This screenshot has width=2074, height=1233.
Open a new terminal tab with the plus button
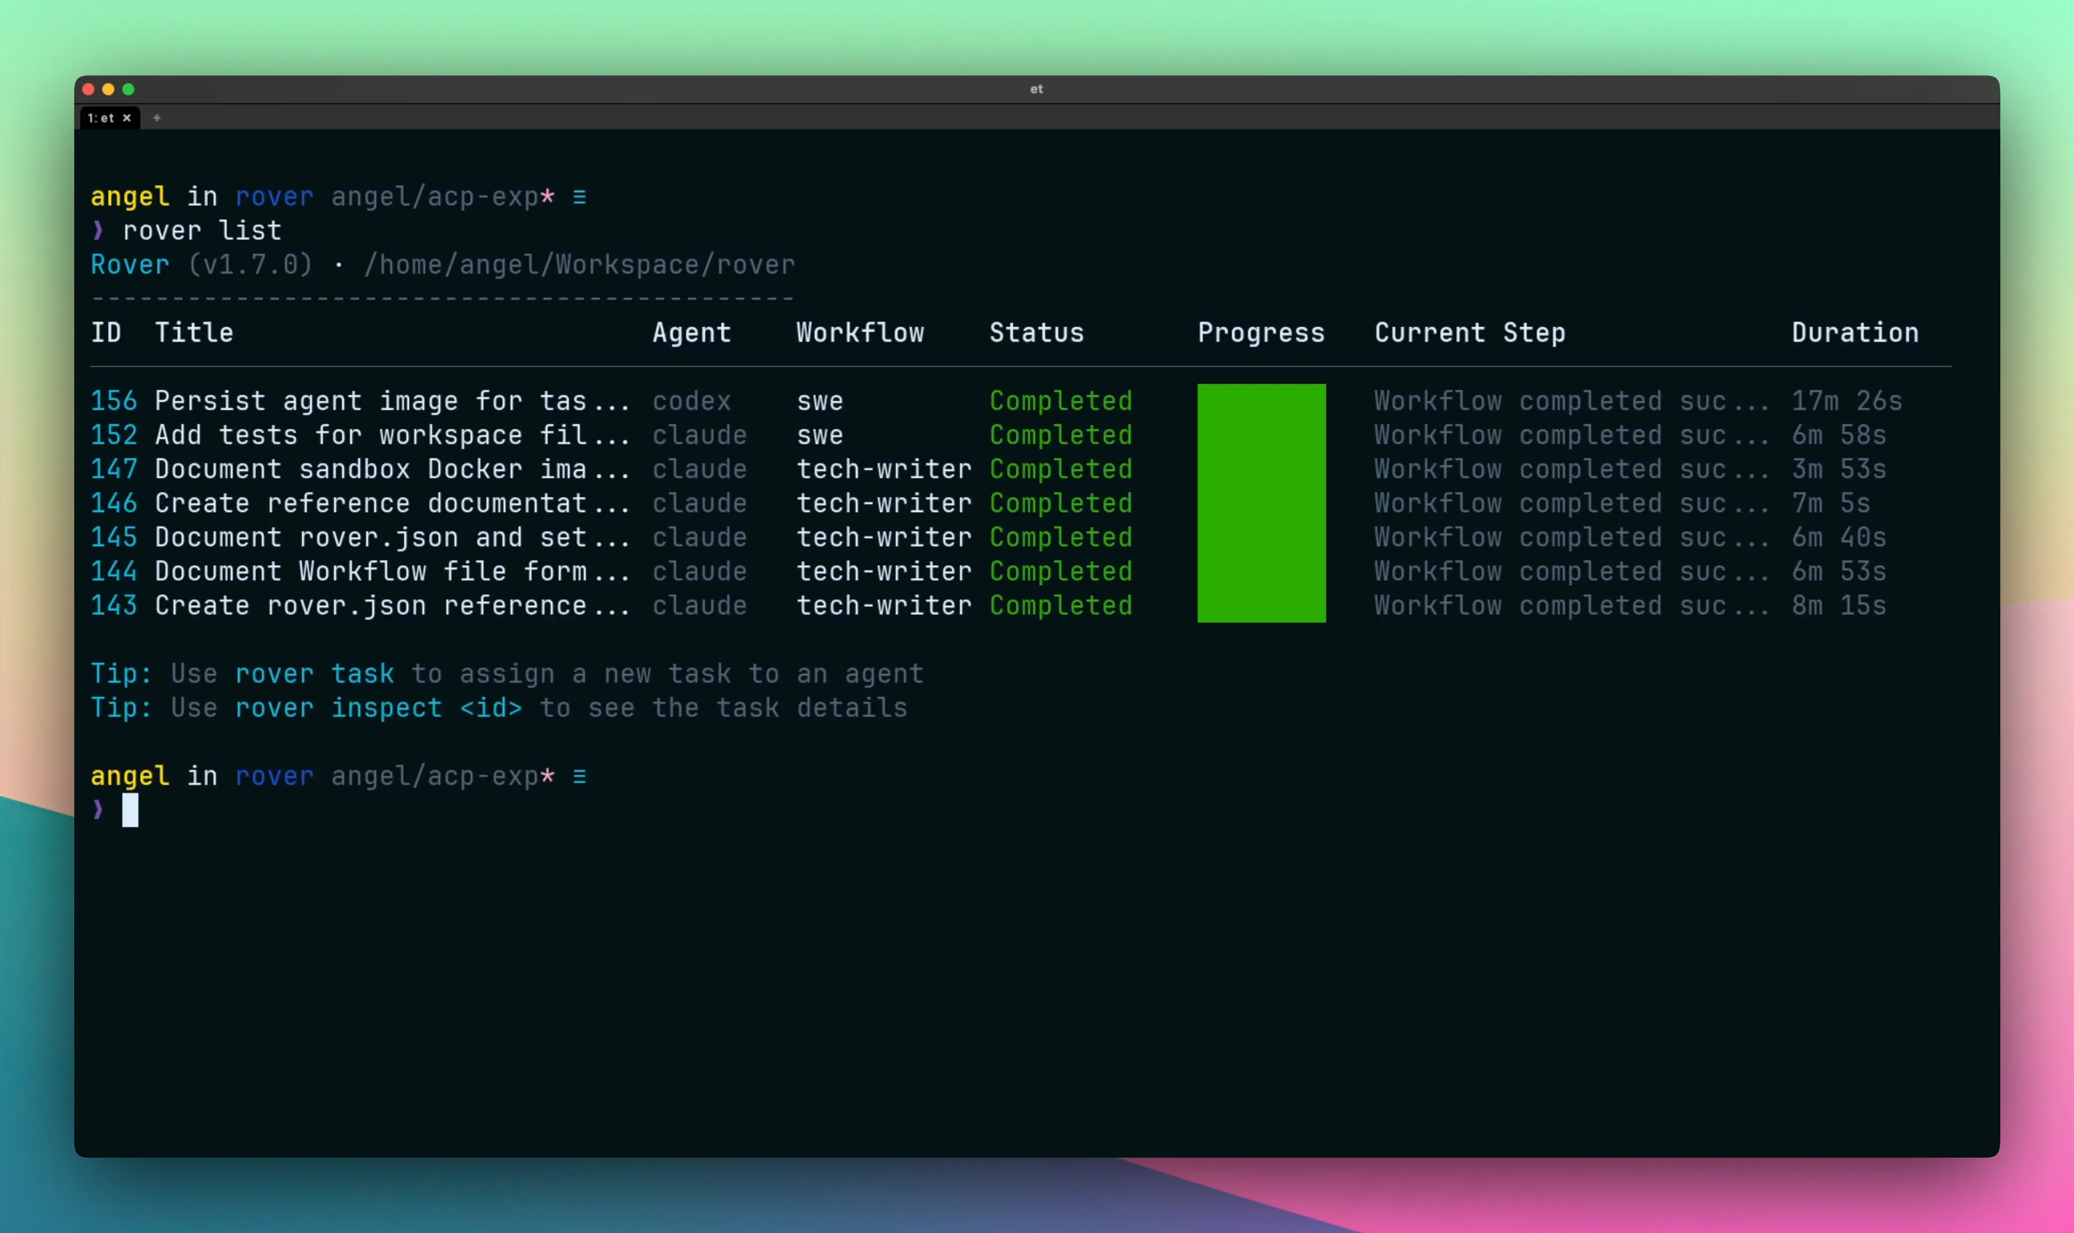tap(157, 118)
